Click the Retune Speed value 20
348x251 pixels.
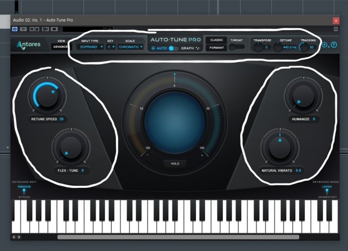(61, 119)
